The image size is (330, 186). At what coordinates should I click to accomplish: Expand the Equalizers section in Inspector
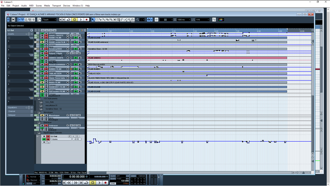pyautogui.click(x=20, y=107)
